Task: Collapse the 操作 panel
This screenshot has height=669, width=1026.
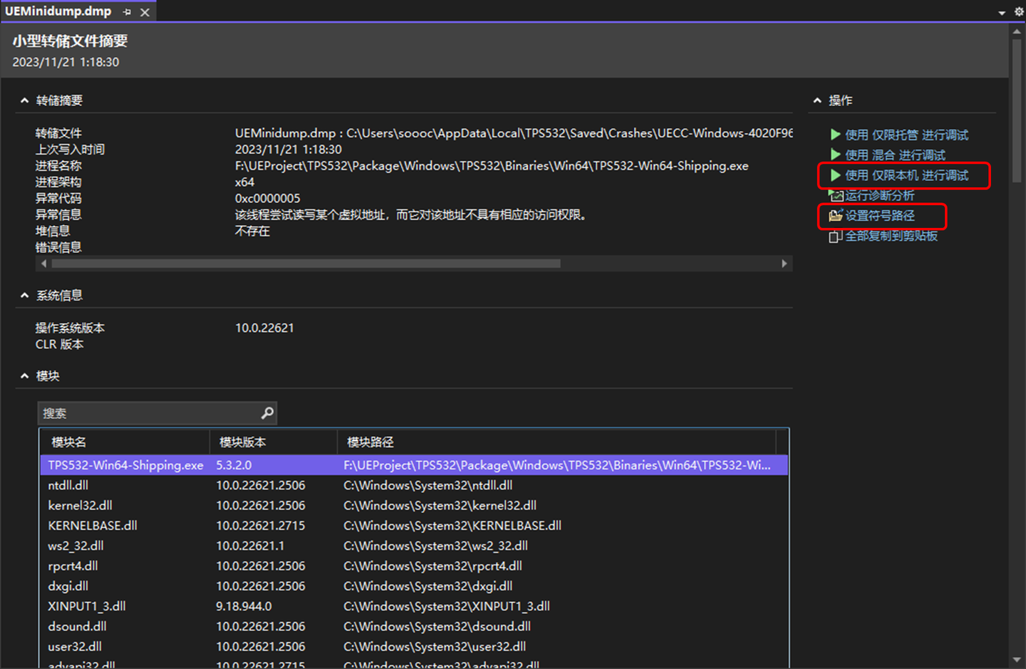Action: [x=817, y=100]
